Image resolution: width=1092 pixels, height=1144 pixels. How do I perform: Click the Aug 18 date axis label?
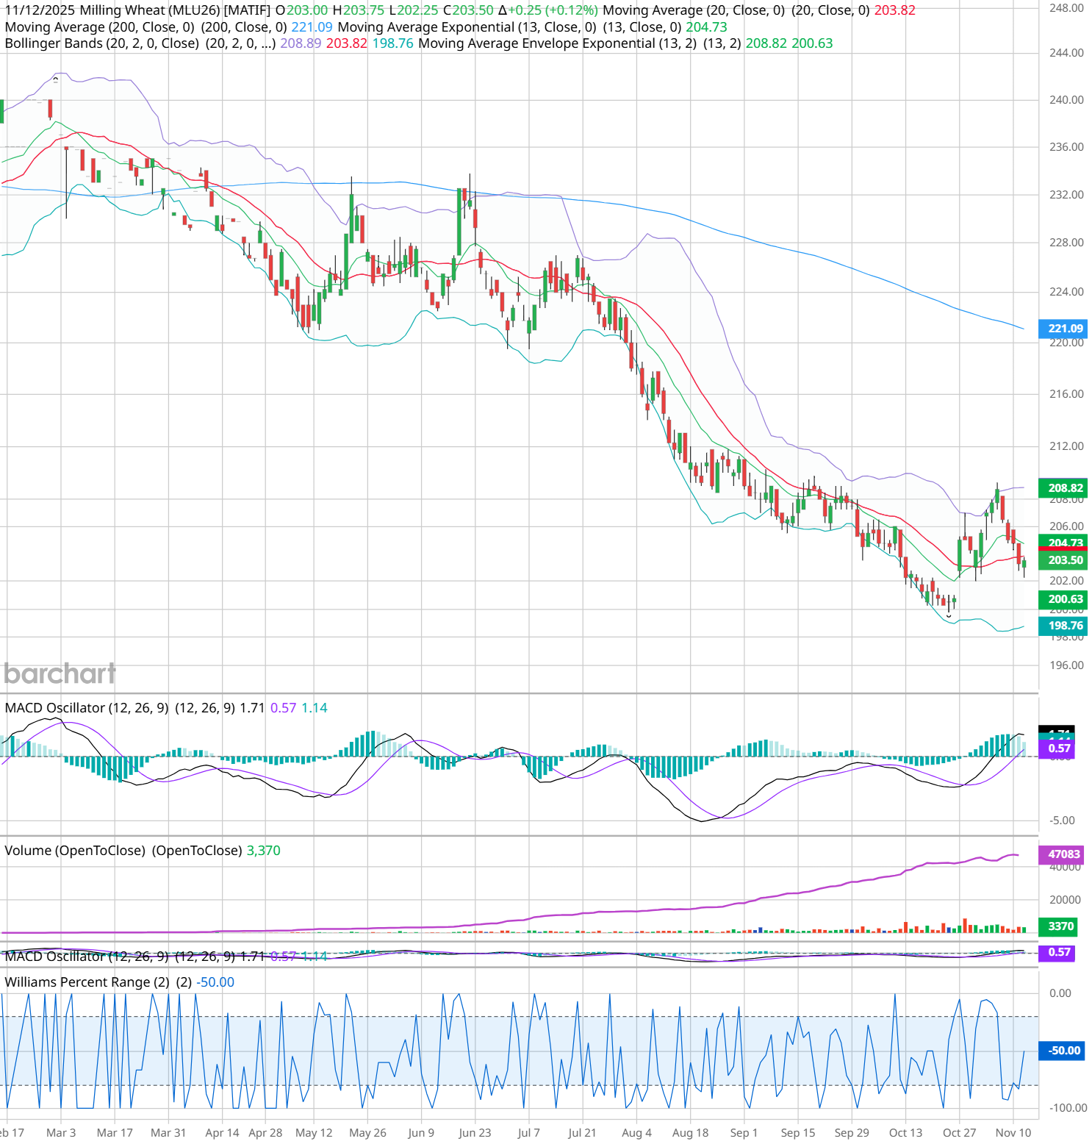(690, 1132)
